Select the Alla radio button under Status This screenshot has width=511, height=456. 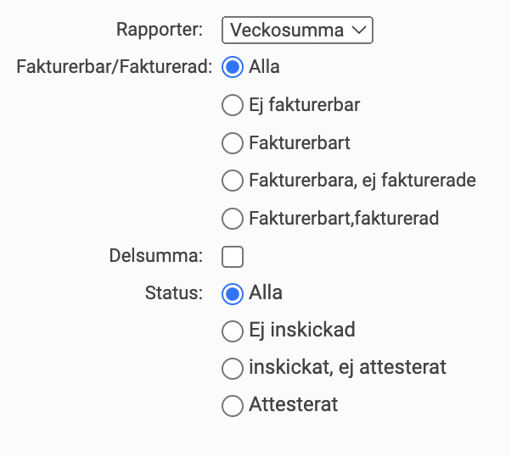232,293
